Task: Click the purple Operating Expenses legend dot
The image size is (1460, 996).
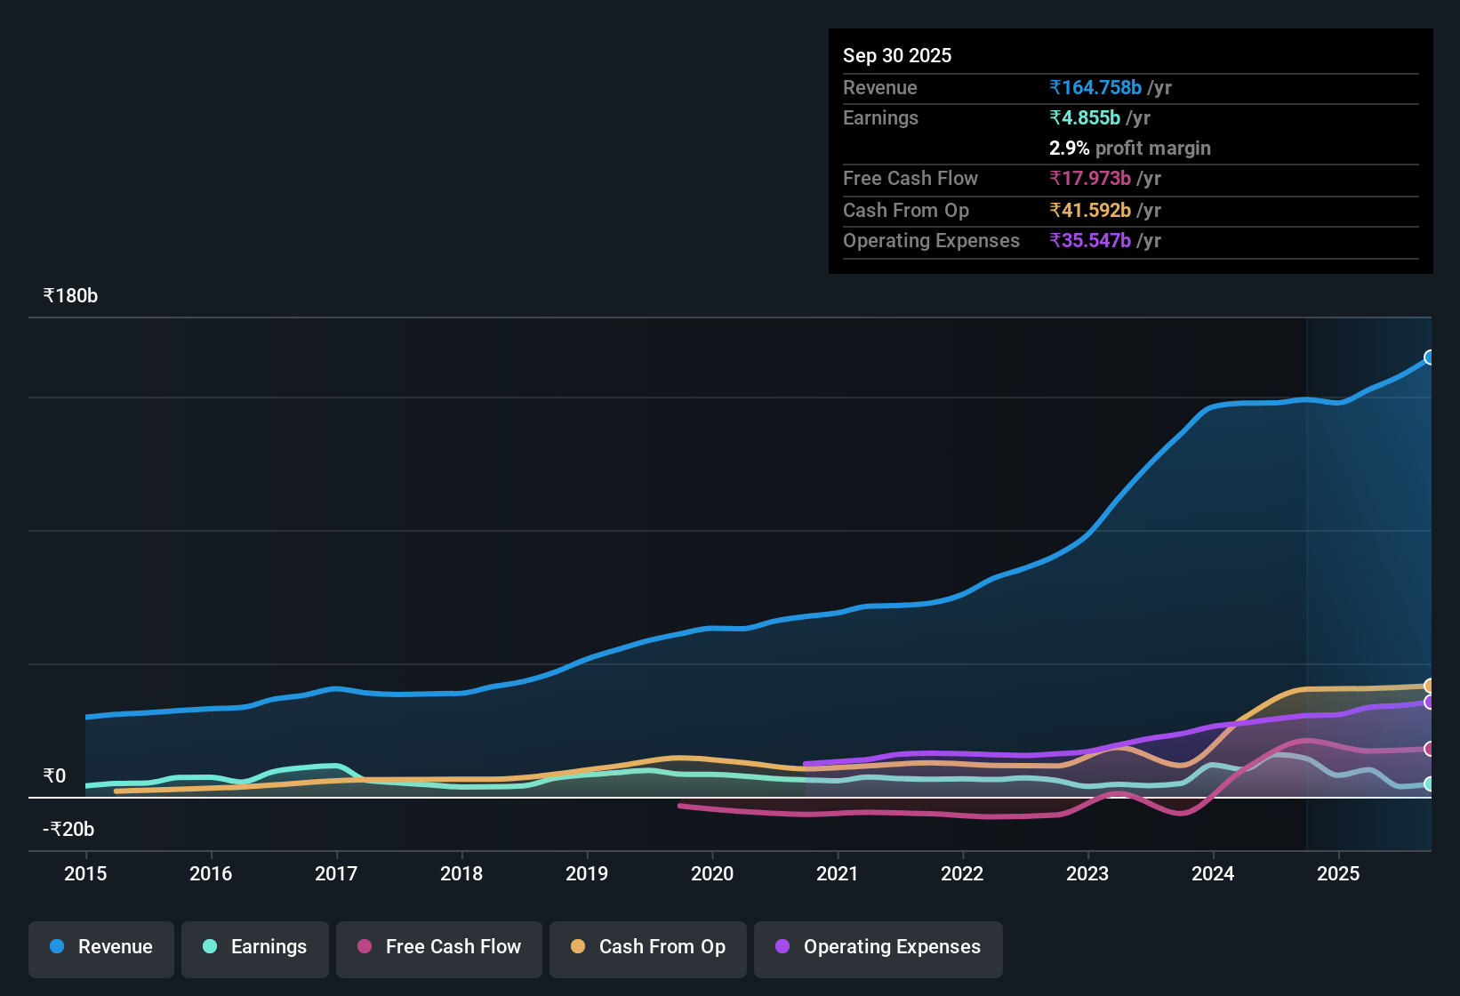Action: (782, 947)
